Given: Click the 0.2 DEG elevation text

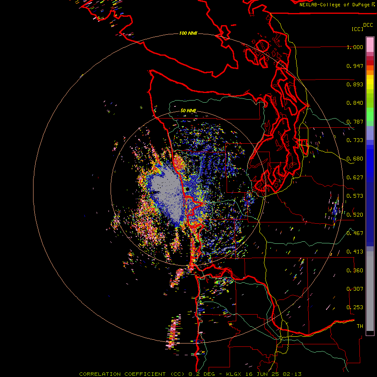Looking at the screenshot, I should point(201,374).
